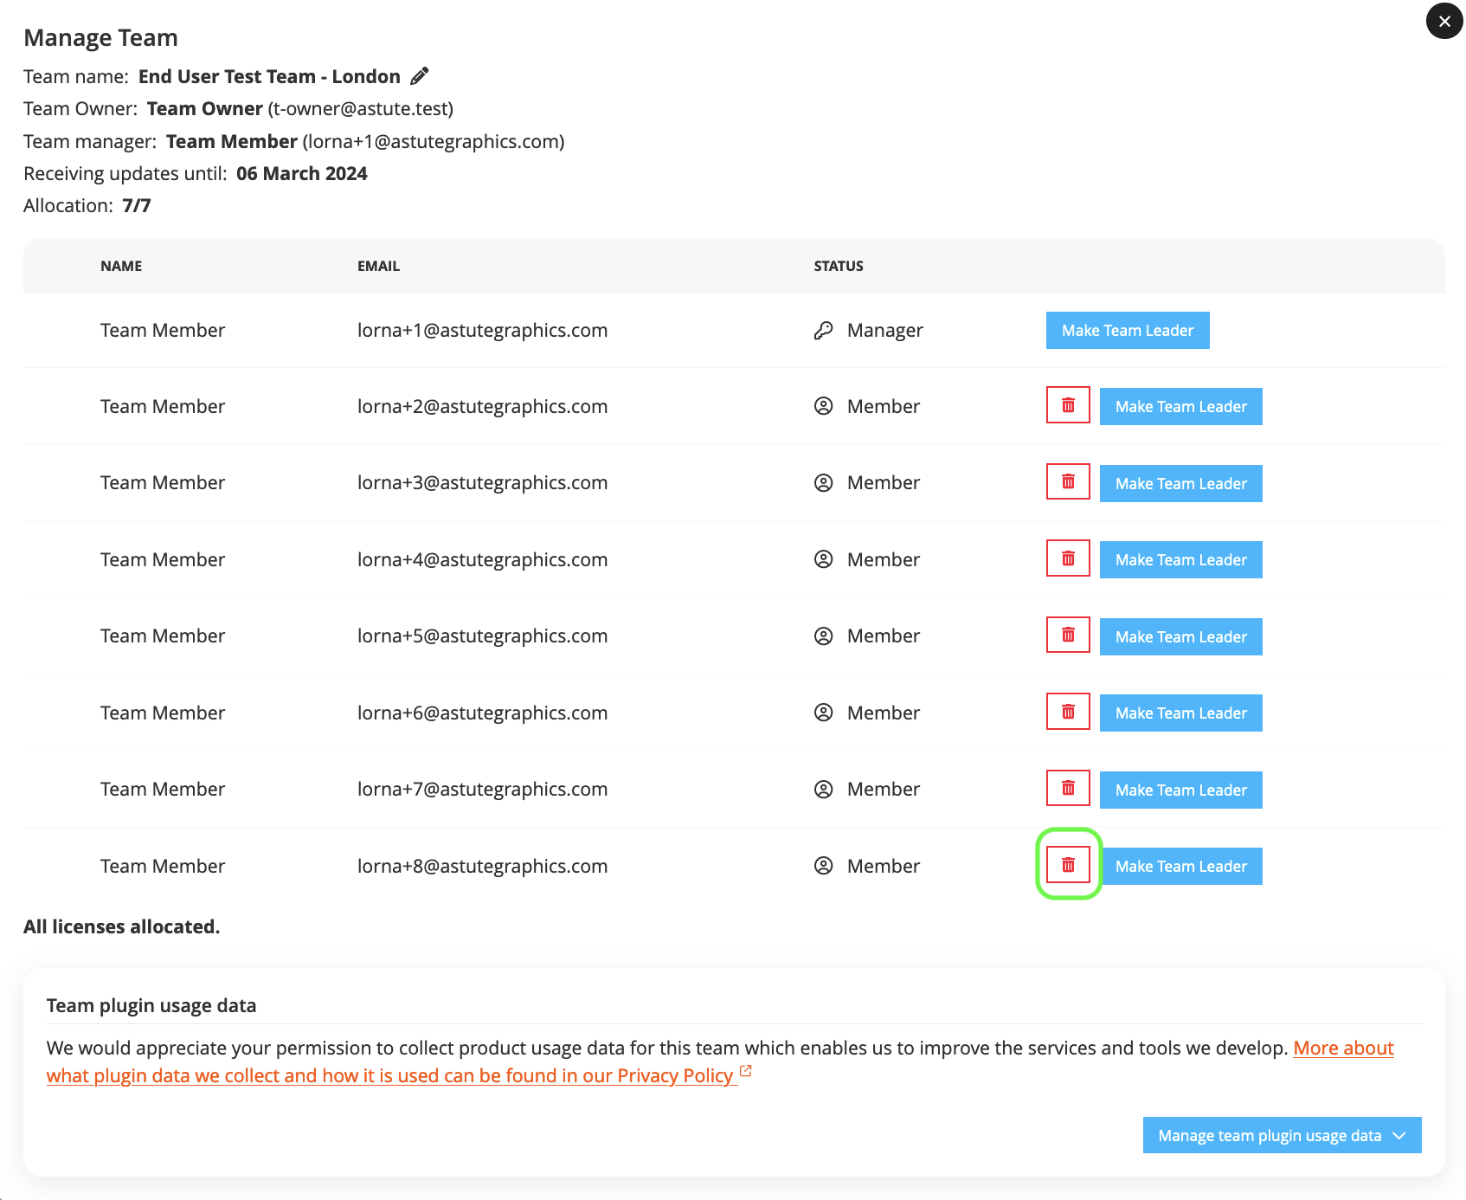This screenshot has width=1466, height=1200.
Task: Delete member lorna+2@astutegraphics.com with trash icon
Action: click(1068, 406)
